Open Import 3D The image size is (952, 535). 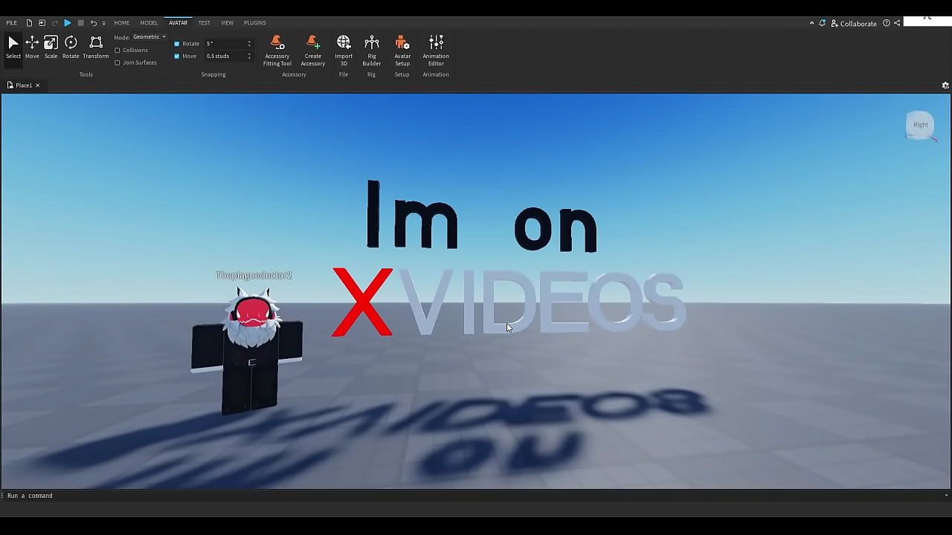[344, 51]
